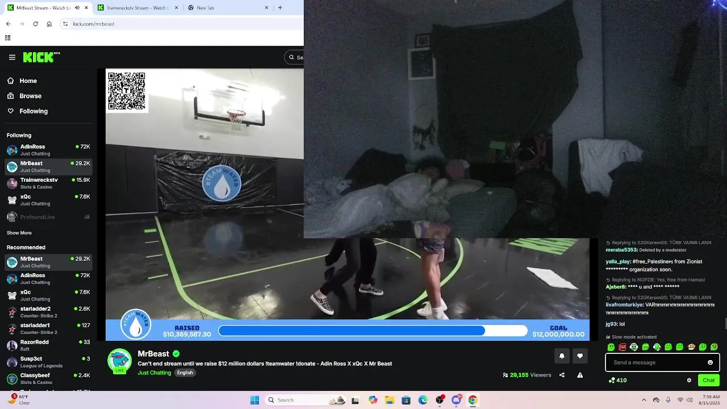
Task: Click the kick.com/mrbeast address bar
Action: (x=182, y=24)
